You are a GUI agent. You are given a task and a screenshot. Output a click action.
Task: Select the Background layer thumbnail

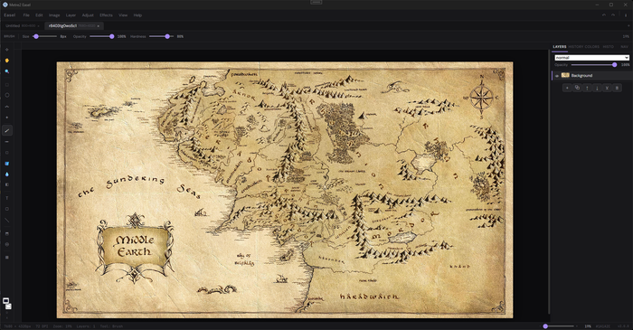pos(565,75)
